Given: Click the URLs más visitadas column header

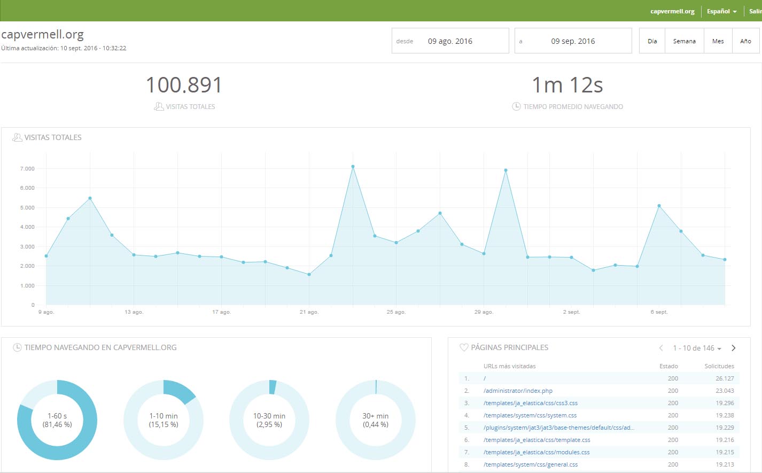Looking at the screenshot, I should point(509,366).
